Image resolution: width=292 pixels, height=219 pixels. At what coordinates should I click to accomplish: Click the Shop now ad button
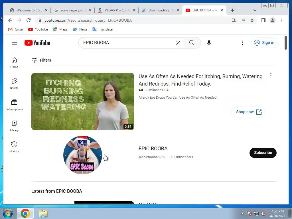(248, 112)
